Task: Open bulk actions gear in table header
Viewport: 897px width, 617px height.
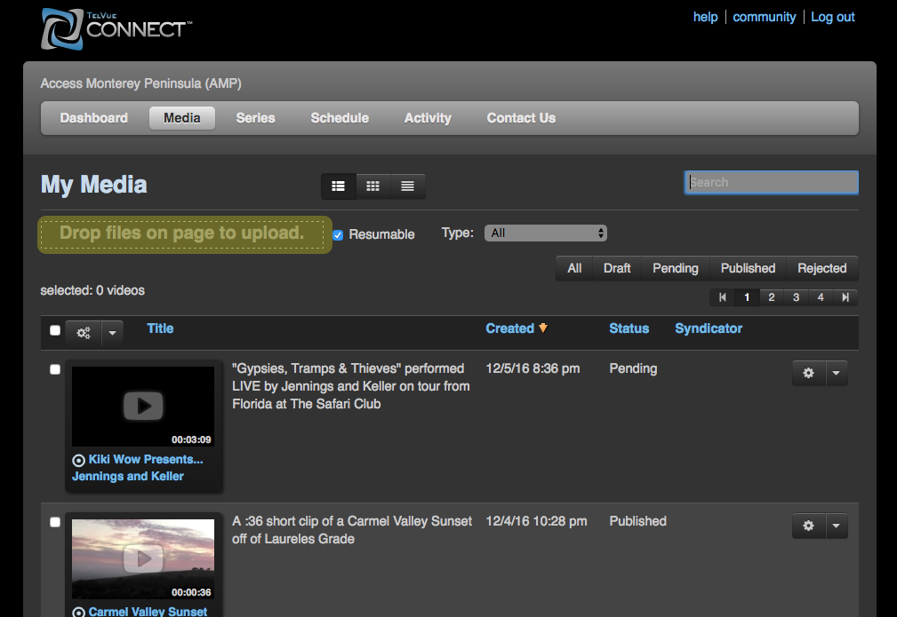Action: click(84, 333)
